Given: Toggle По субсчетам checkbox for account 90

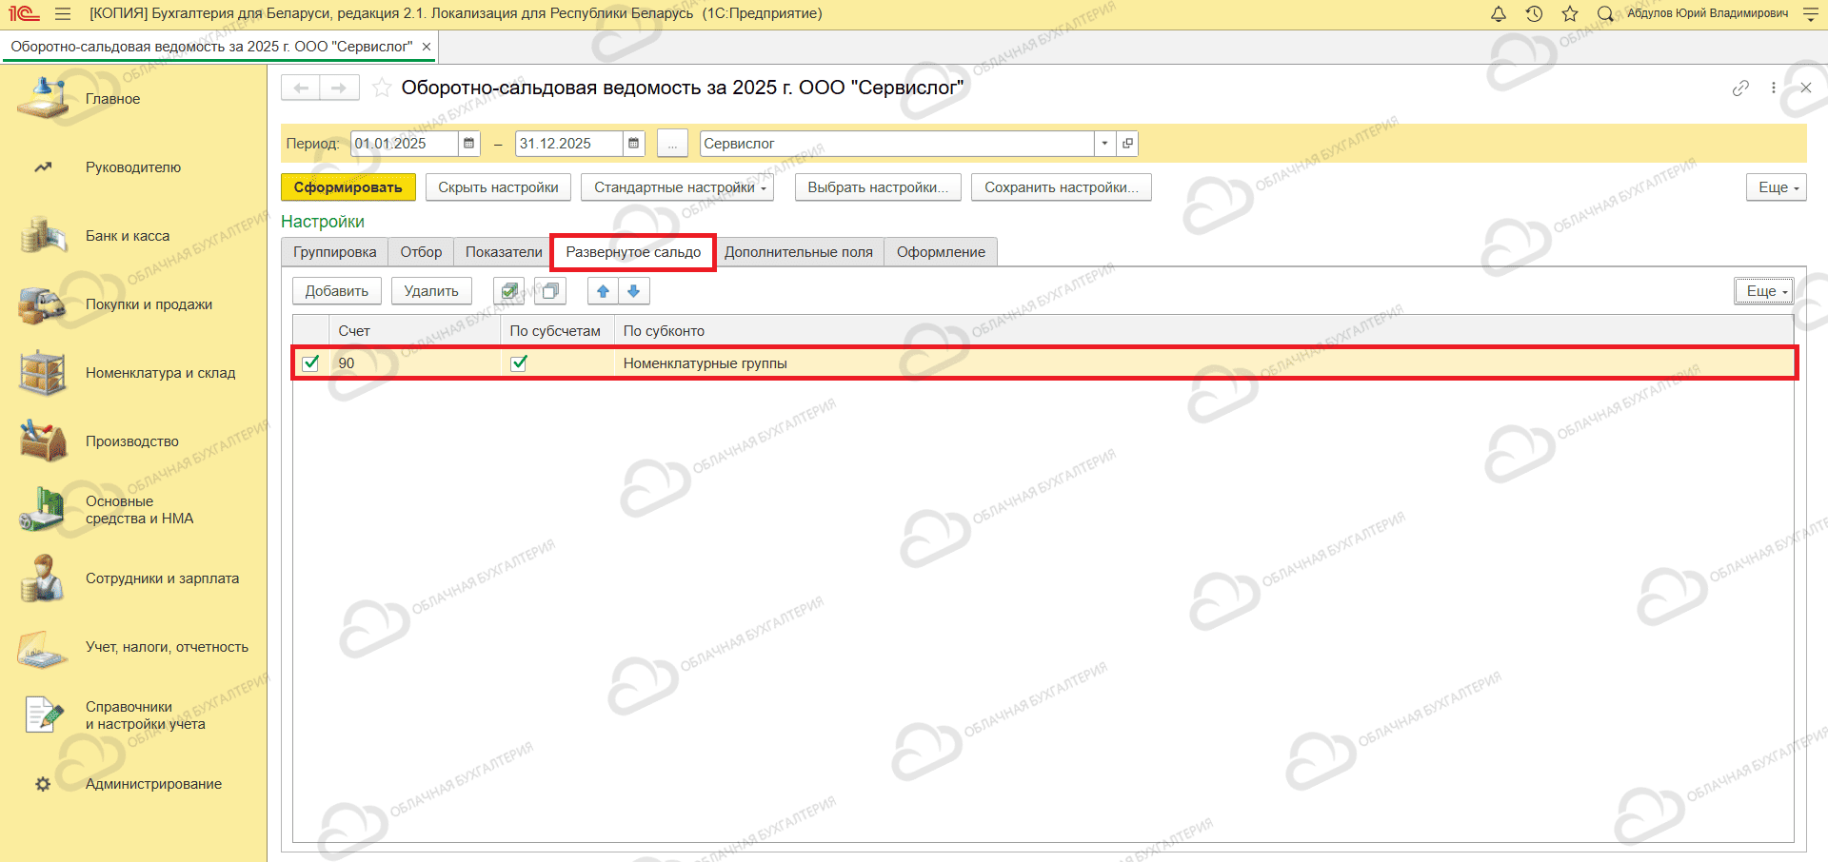Looking at the screenshot, I should [x=519, y=362].
